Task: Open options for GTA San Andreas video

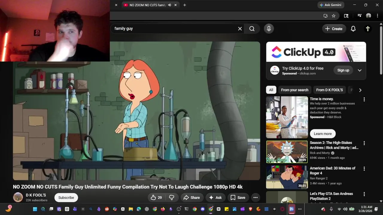Action: 364,194
